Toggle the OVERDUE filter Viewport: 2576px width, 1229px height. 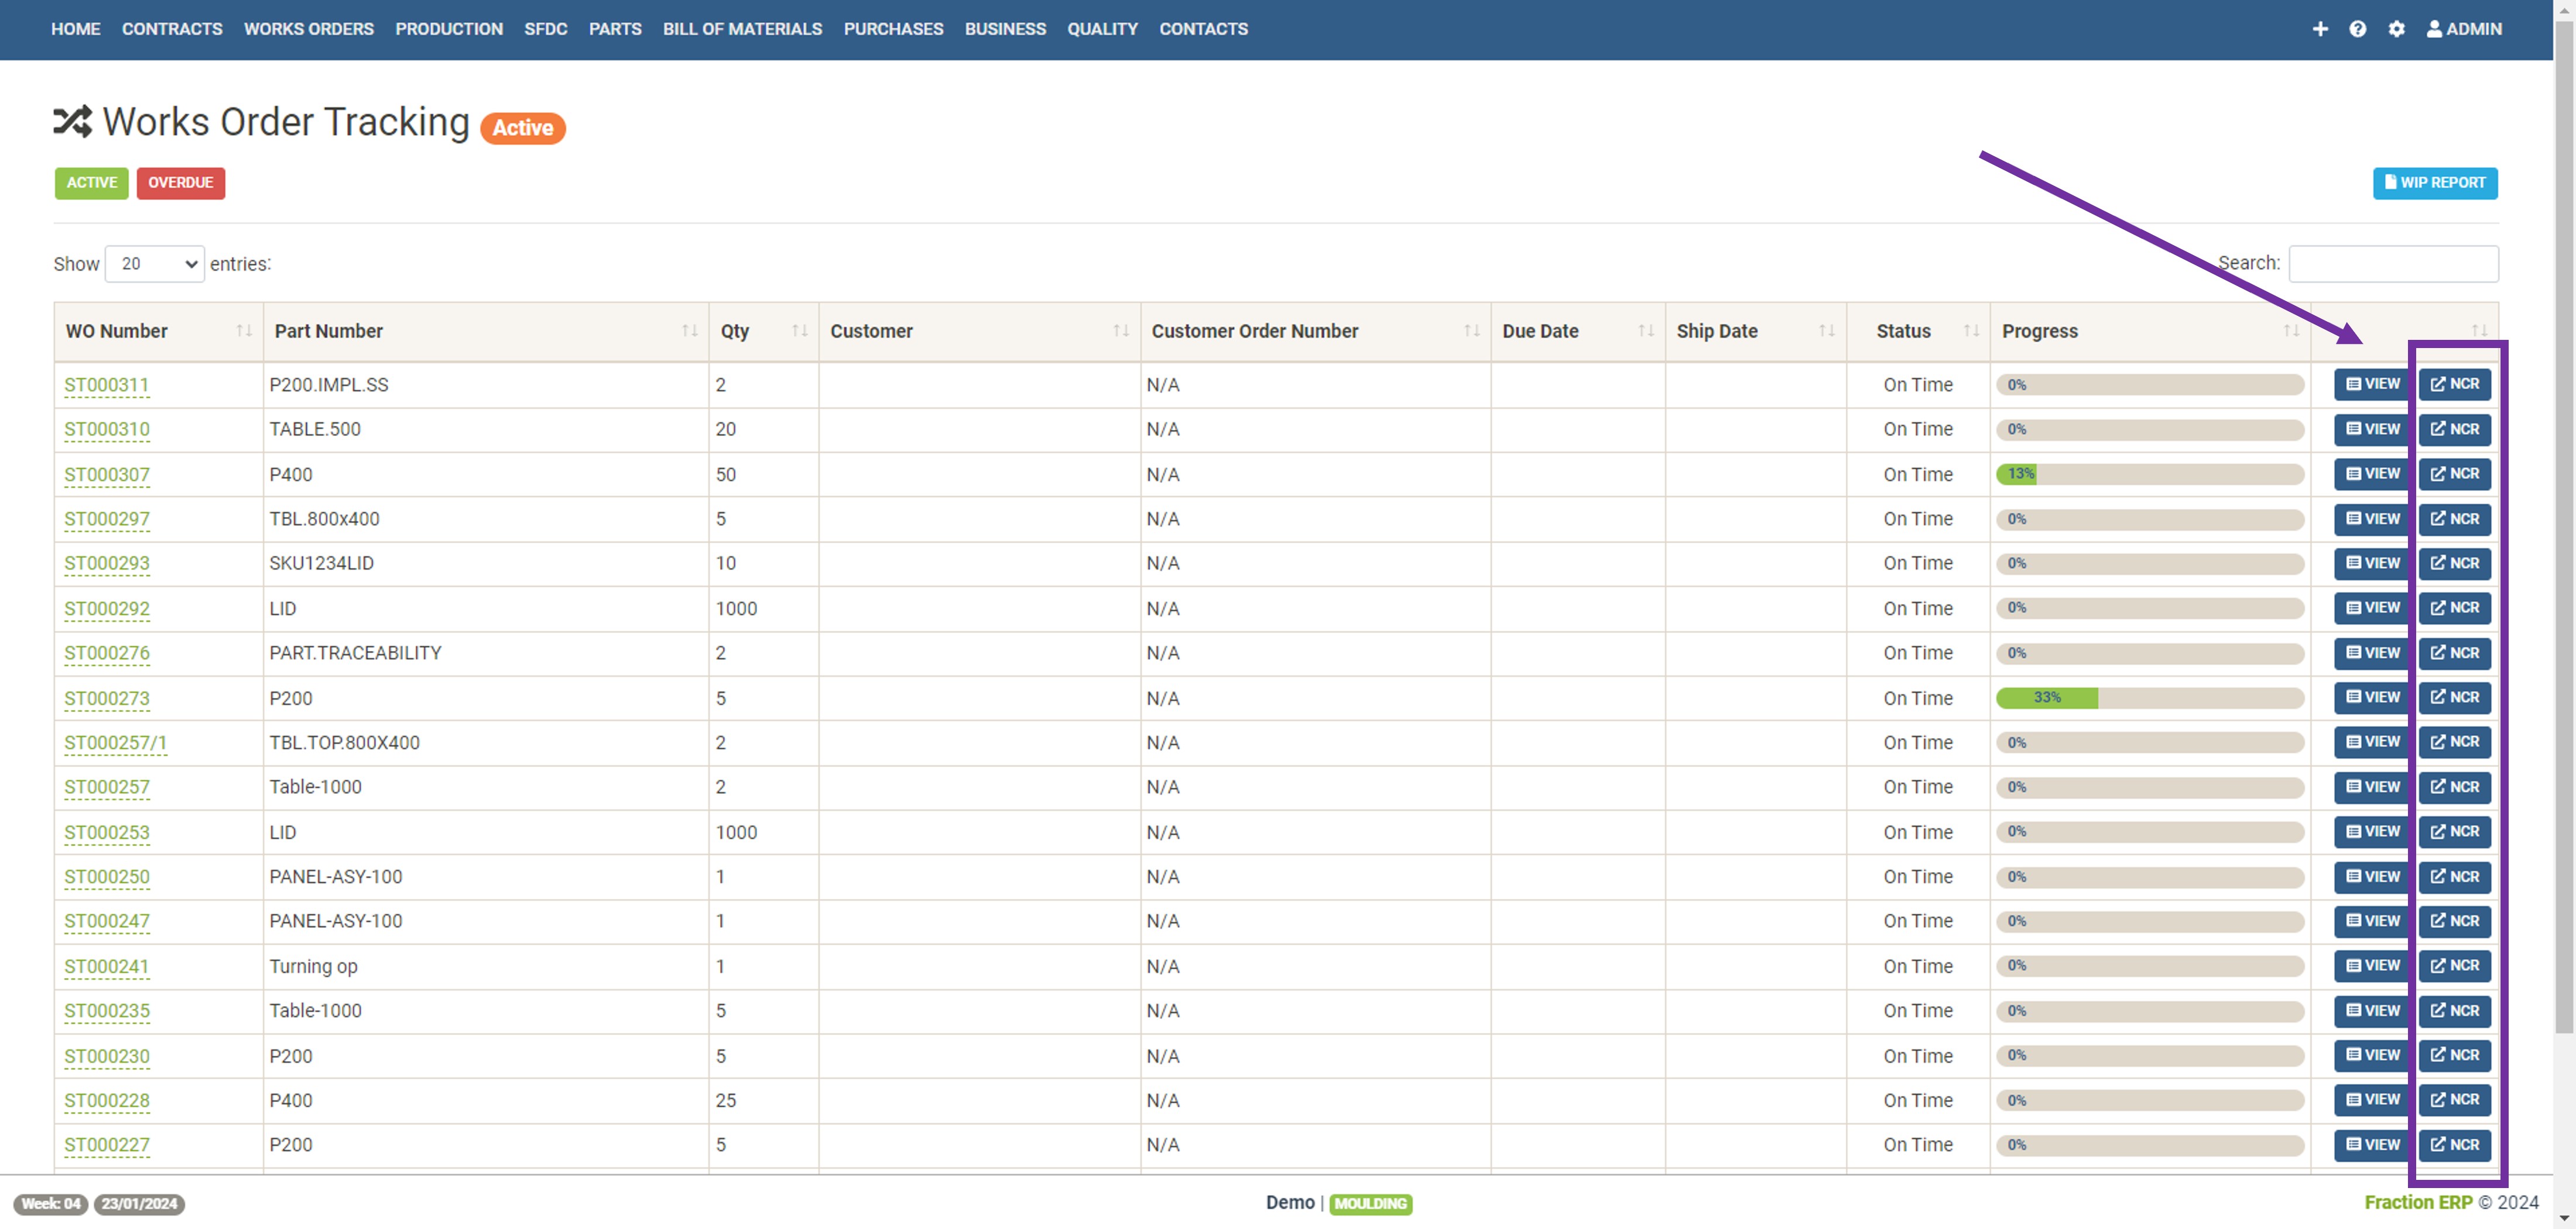[180, 183]
